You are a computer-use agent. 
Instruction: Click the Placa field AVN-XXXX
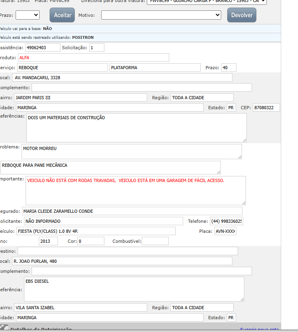pos(225,231)
